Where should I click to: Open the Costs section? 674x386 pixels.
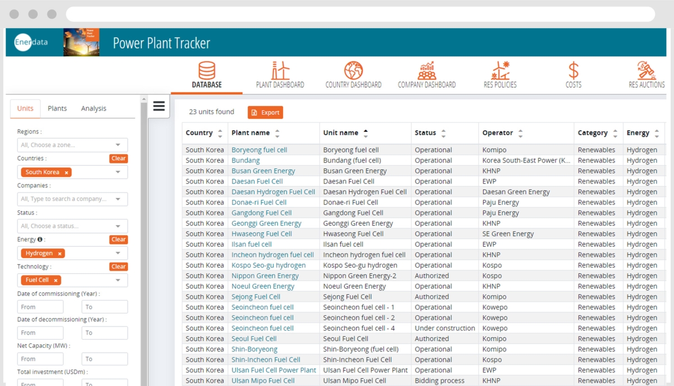(573, 74)
